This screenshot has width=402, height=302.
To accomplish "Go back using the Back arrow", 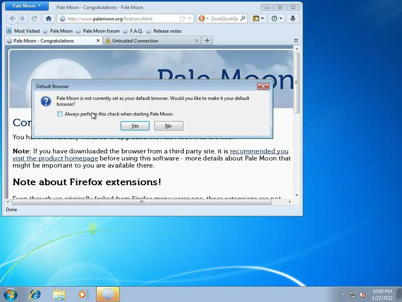I will 12,18.
